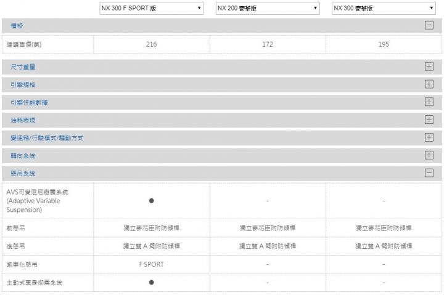Select the F SPORT value in 跑車化懸吊 row
This screenshot has width=444, height=295.
coord(152,264)
